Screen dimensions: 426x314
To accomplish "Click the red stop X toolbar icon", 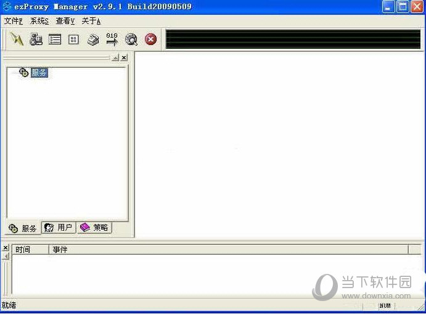I will 150,39.
